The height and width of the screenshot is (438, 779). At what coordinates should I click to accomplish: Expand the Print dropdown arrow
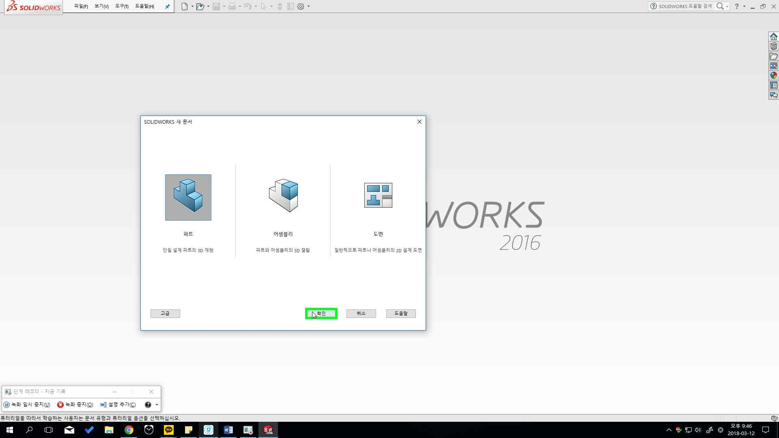pyautogui.click(x=240, y=6)
